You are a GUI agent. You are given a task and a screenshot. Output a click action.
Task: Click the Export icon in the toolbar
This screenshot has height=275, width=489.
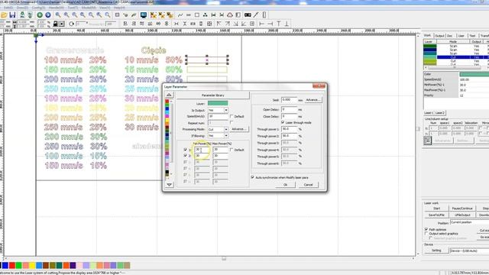coord(30,15)
